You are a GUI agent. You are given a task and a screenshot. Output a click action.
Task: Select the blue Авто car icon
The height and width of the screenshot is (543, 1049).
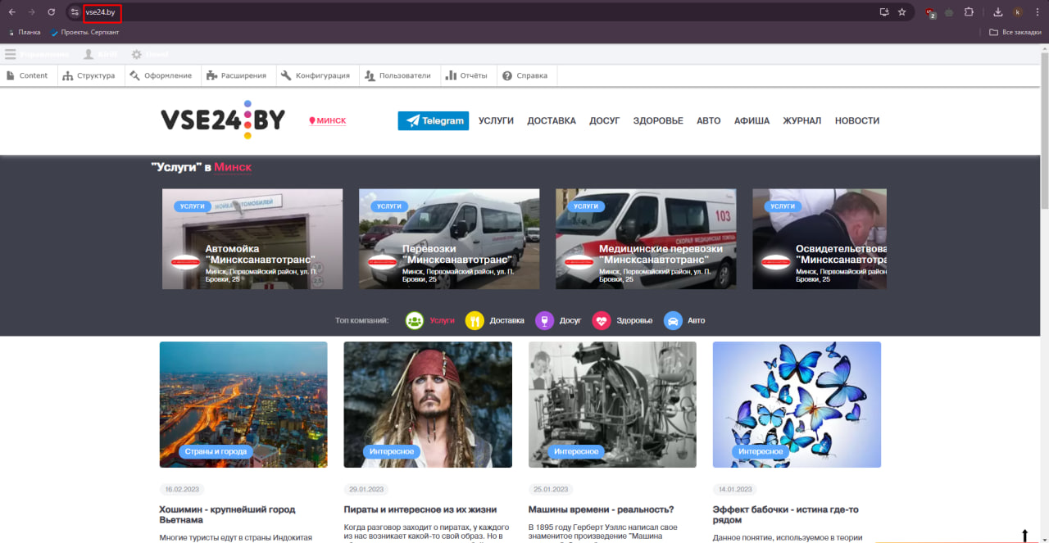pyautogui.click(x=673, y=320)
